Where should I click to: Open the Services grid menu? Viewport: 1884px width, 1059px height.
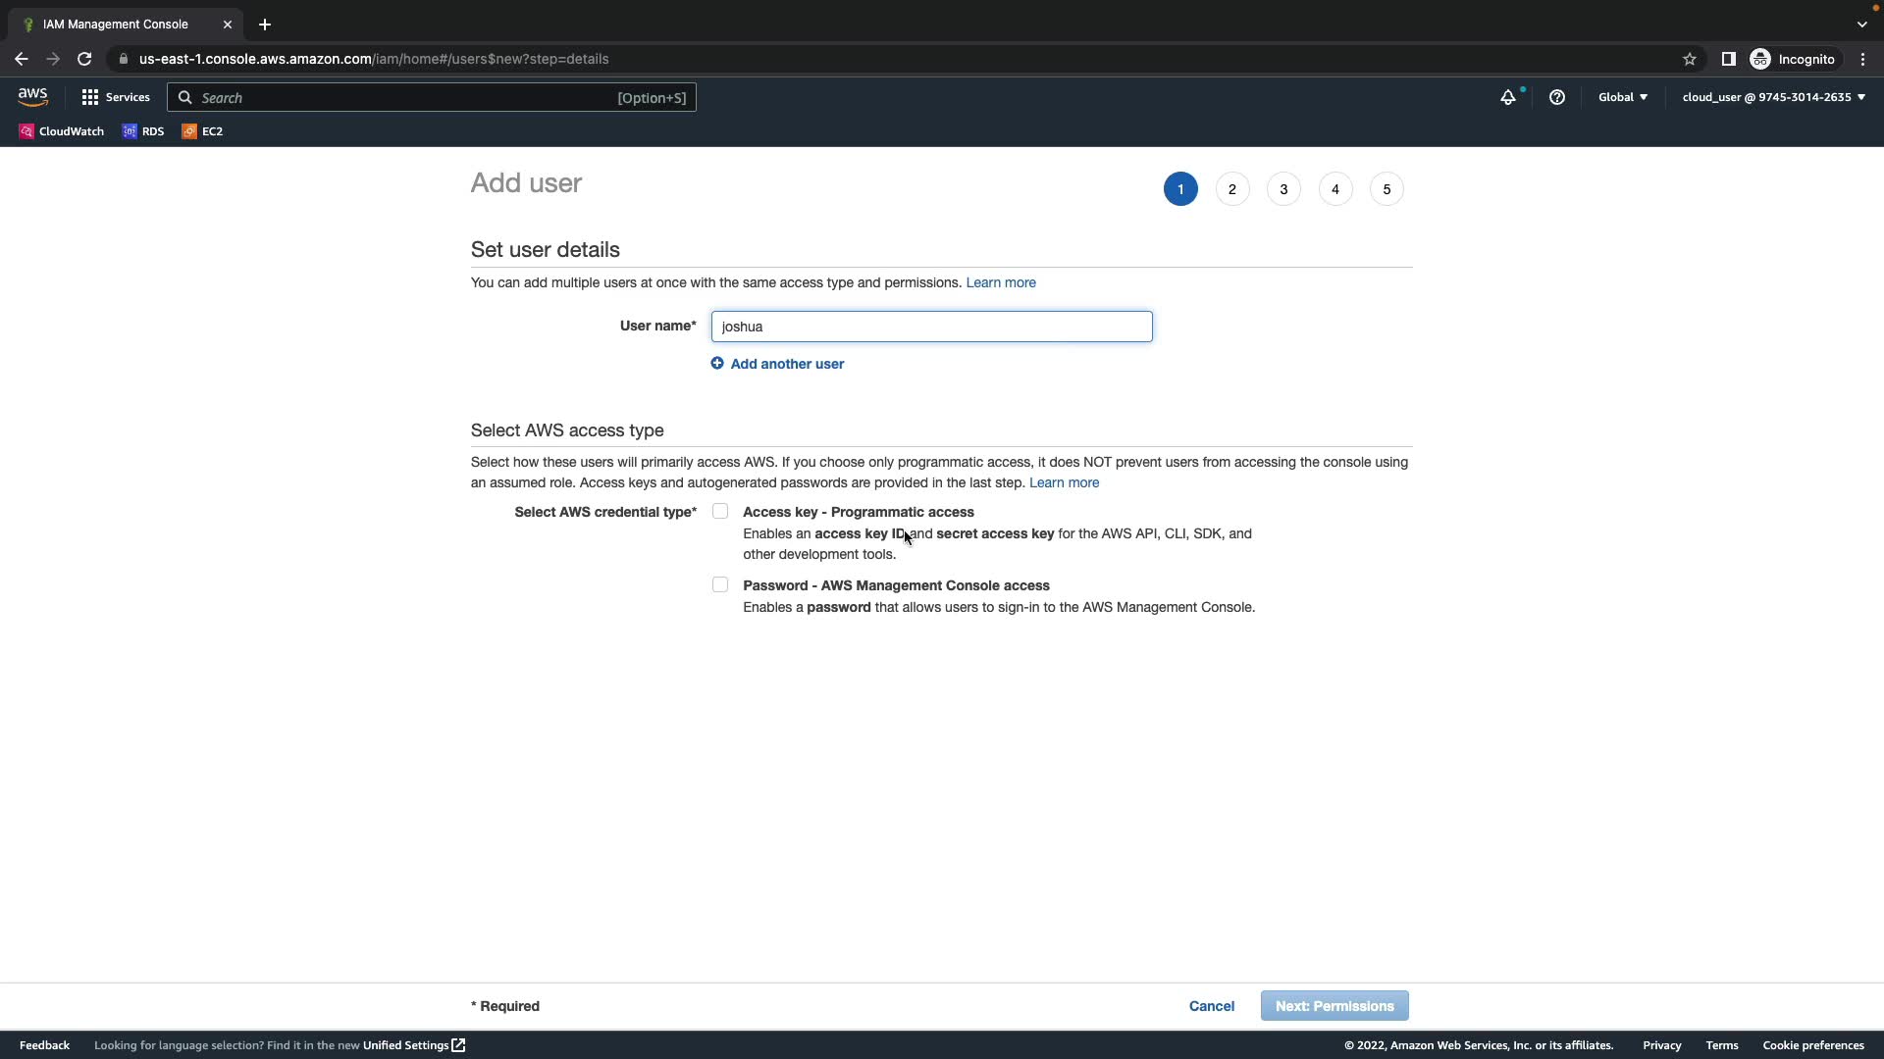tap(116, 97)
